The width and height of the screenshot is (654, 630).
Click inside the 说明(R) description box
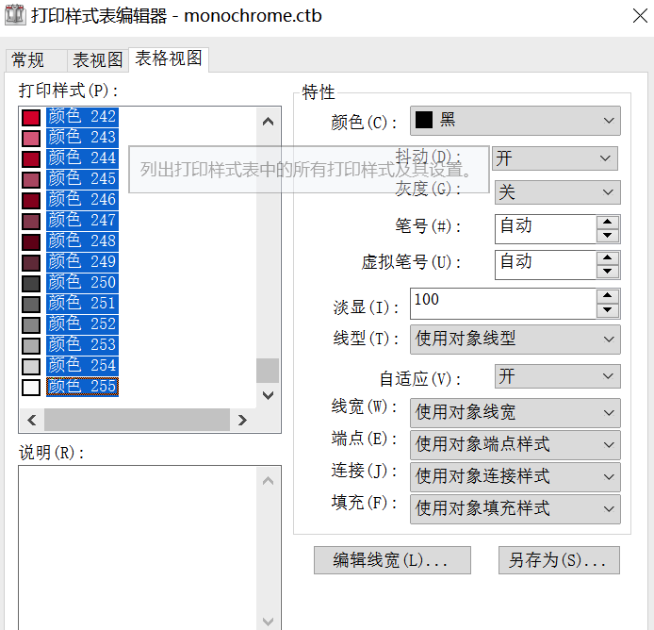pos(138,548)
